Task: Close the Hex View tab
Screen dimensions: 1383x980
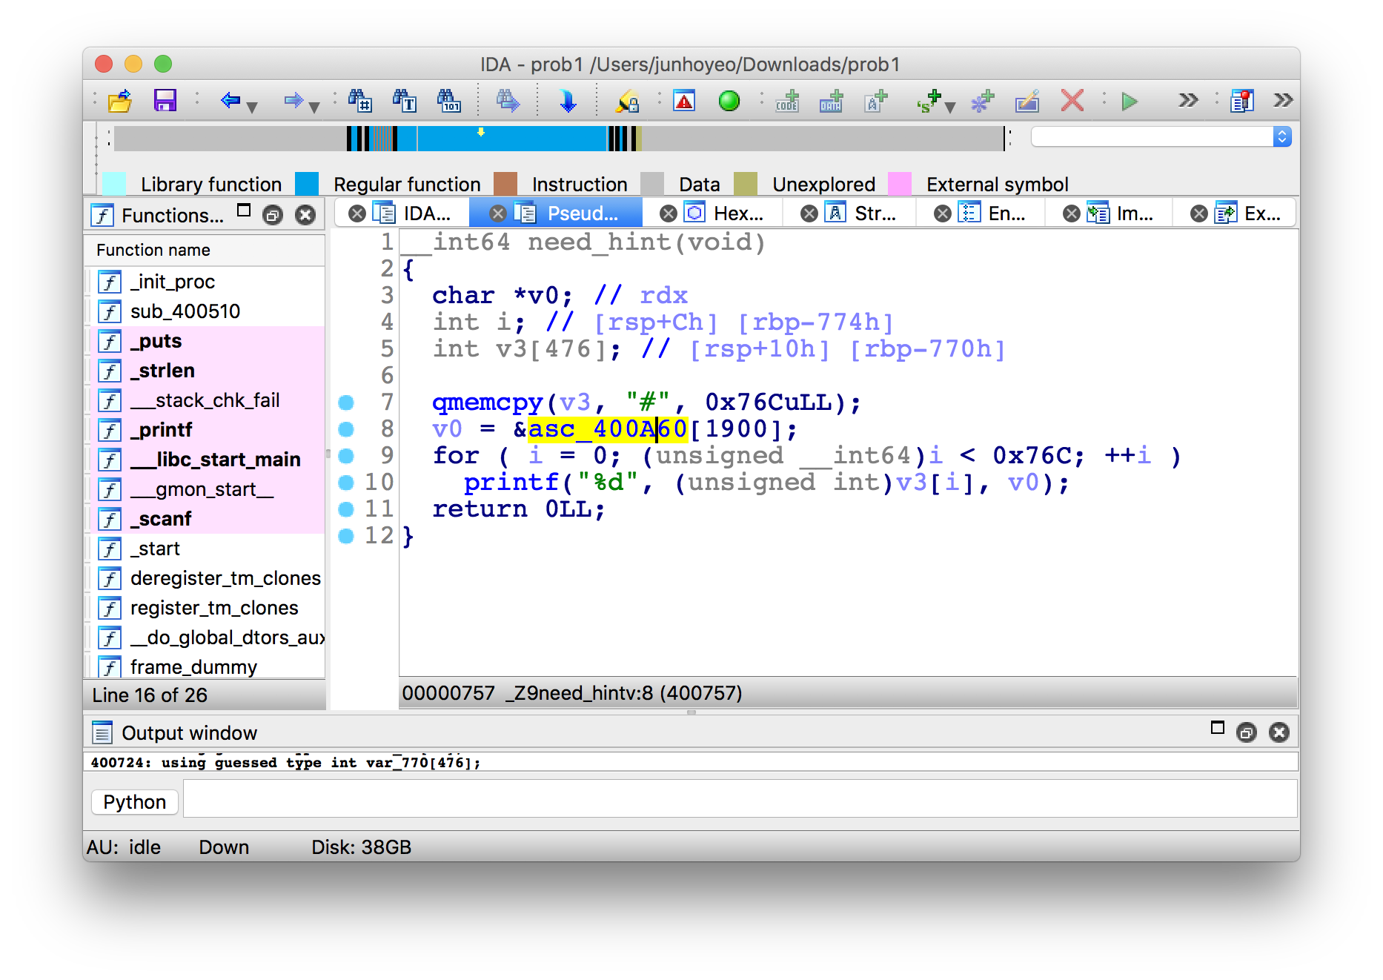Action: [669, 213]
